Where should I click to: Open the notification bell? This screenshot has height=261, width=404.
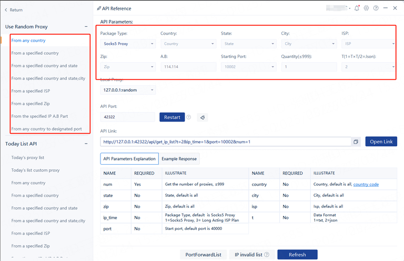coord(357,8)
